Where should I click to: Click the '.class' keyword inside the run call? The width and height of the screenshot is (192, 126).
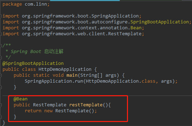click(x=147, y=81)
